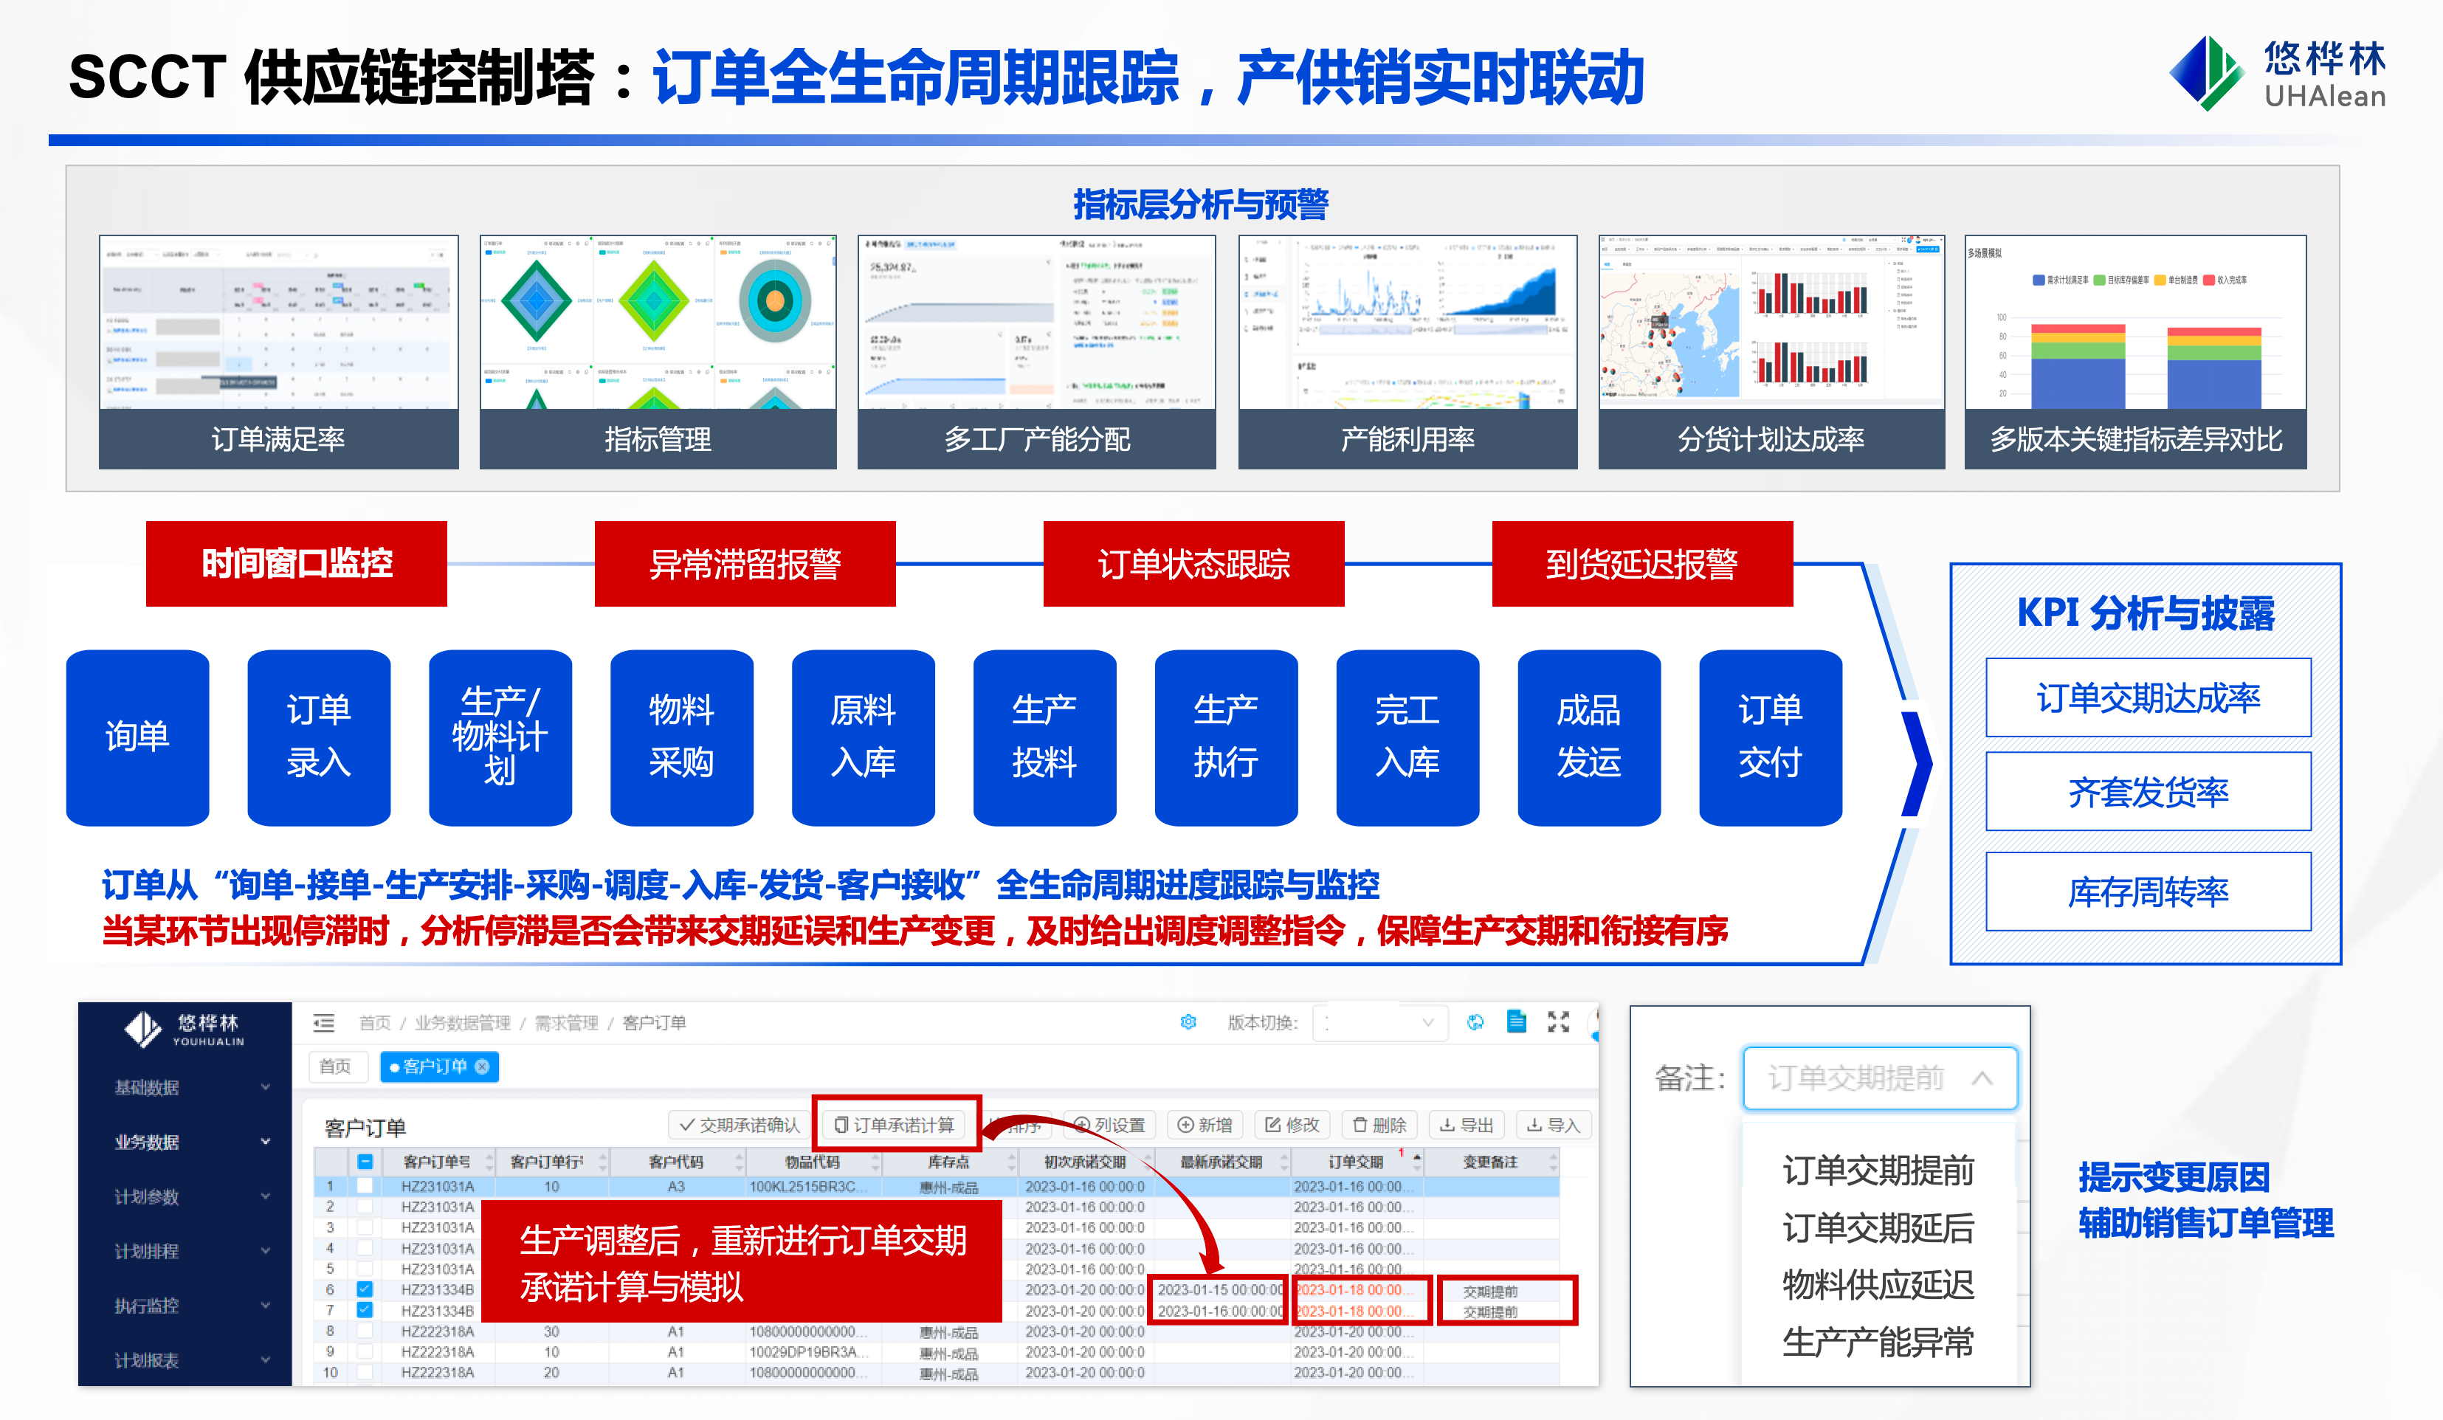Click the sidebar collapse hamburger icon

click(324, 1023)
